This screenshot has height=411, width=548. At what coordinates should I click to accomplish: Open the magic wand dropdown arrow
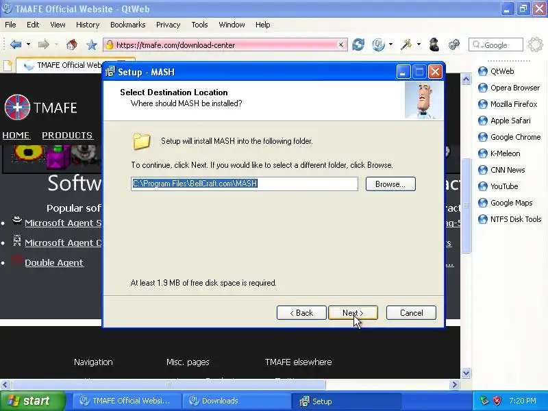click(x=419, y=45)
